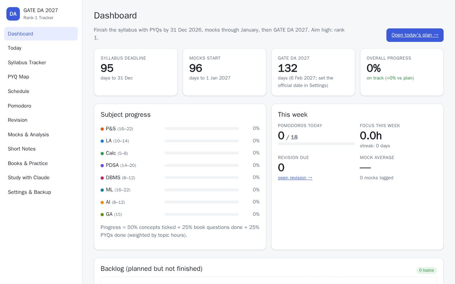Click the on track (+0% vs plan) status

point(390,78)
